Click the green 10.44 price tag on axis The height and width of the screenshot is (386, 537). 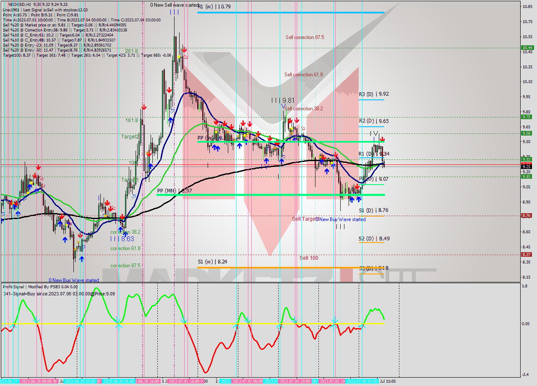click(x=527, y=48)
